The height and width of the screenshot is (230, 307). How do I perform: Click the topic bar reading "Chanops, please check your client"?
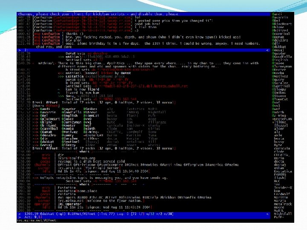(x=143, y=14)
